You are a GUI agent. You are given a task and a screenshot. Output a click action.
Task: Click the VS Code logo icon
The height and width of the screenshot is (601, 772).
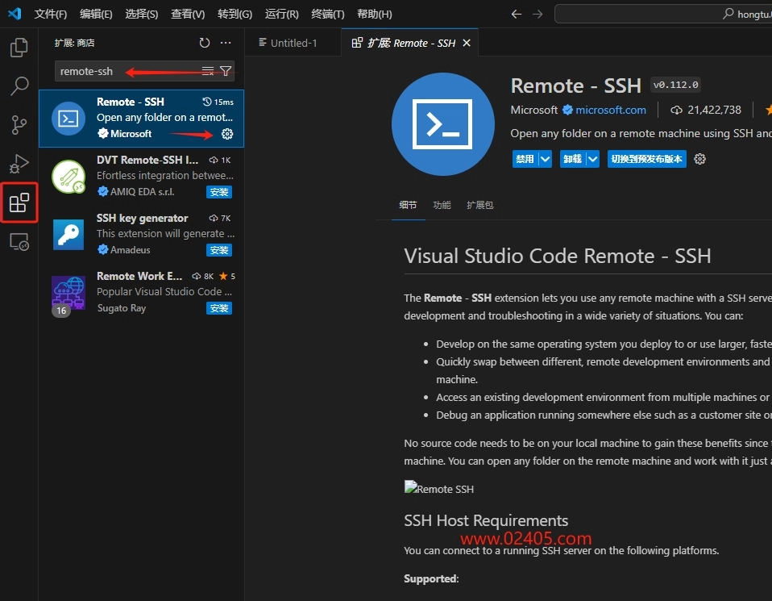pyautogui.click(x=15, y=14)
